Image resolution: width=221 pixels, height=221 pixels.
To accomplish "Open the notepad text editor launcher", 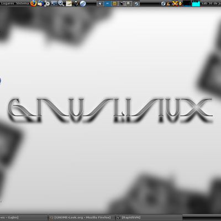I will 69,3.
